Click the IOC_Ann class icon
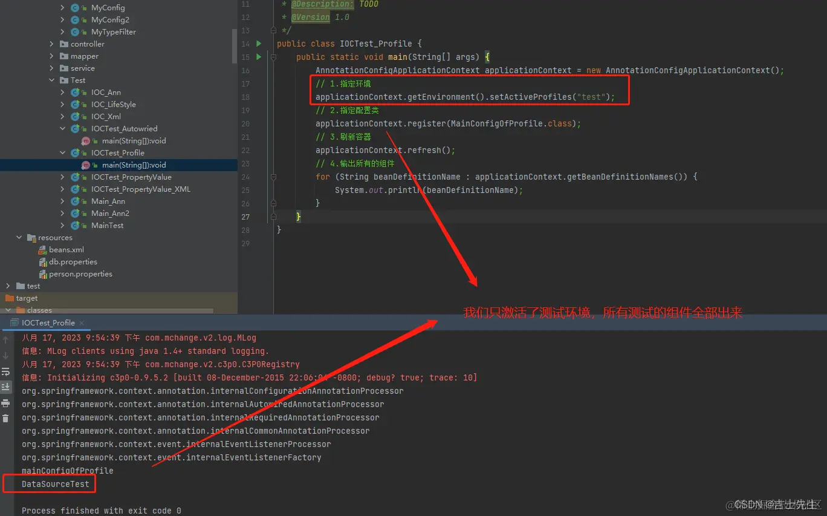827x516 pixels. tap(75, 93)
